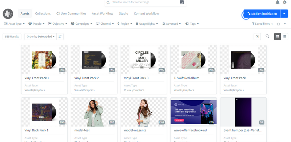Click the copy/compare icon button
This screenshot has width=291, height=142.
point(257,37)
